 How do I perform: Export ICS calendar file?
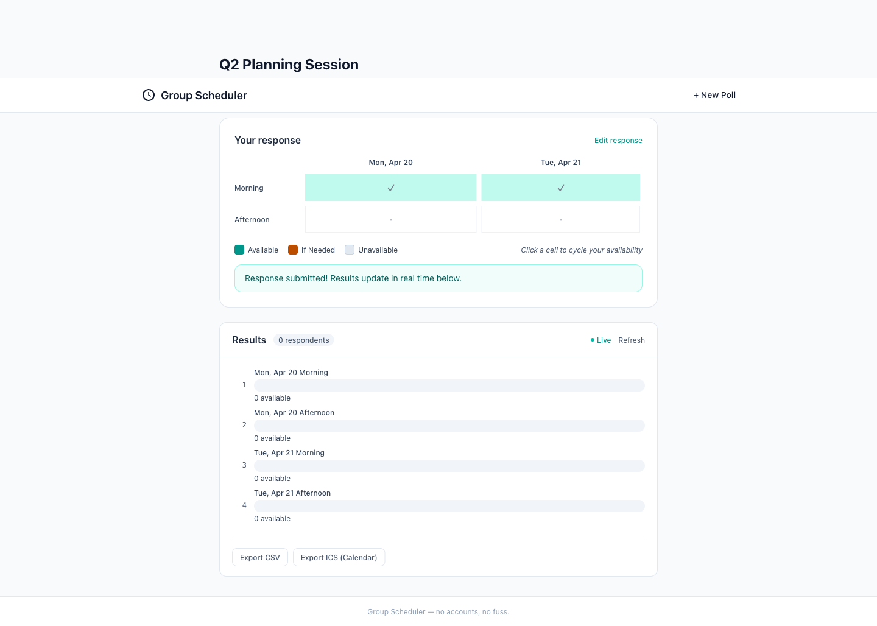click(x=339, y=557)
